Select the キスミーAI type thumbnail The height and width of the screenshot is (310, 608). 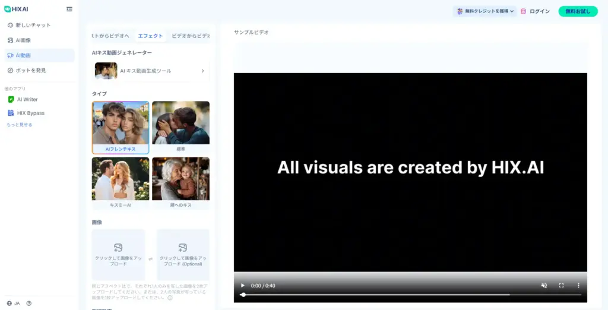click(x=121, y=184)
